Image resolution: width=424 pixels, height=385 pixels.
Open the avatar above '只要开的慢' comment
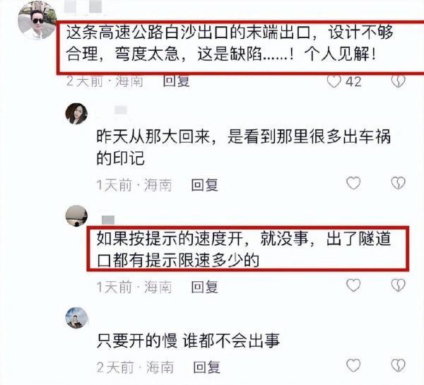pyautogui.click(x=76, y=318)
